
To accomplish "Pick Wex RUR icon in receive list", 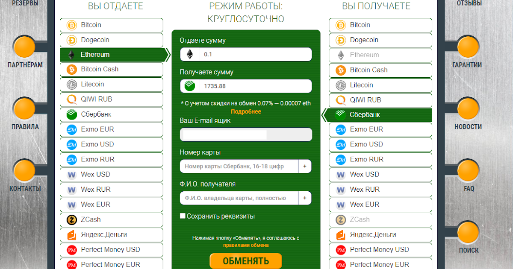I will point(341,190).
